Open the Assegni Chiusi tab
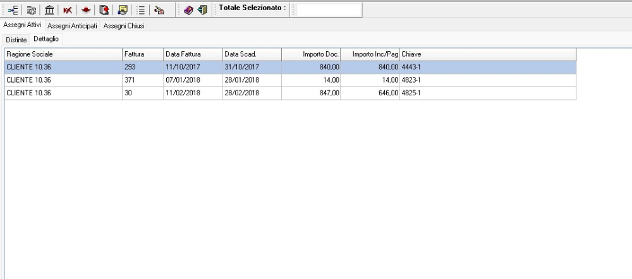The image size is (632, 279). pos(123,26)
